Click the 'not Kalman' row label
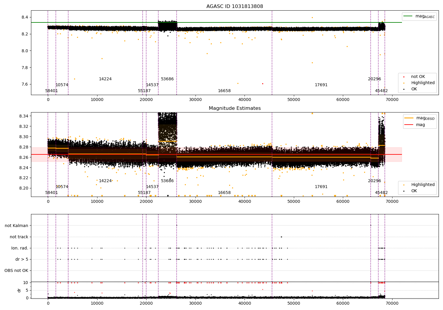Image resolution: width=443 pixels, height=310 pixels. coord(17,226)
